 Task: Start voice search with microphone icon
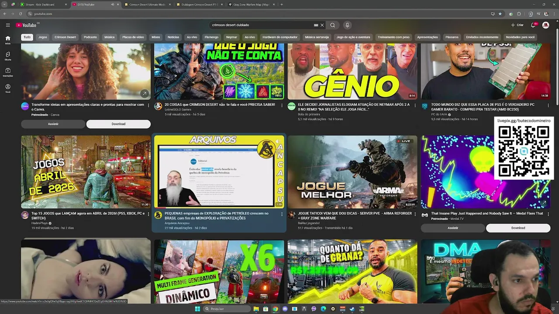pyautogui.click(x=347, y=25)
